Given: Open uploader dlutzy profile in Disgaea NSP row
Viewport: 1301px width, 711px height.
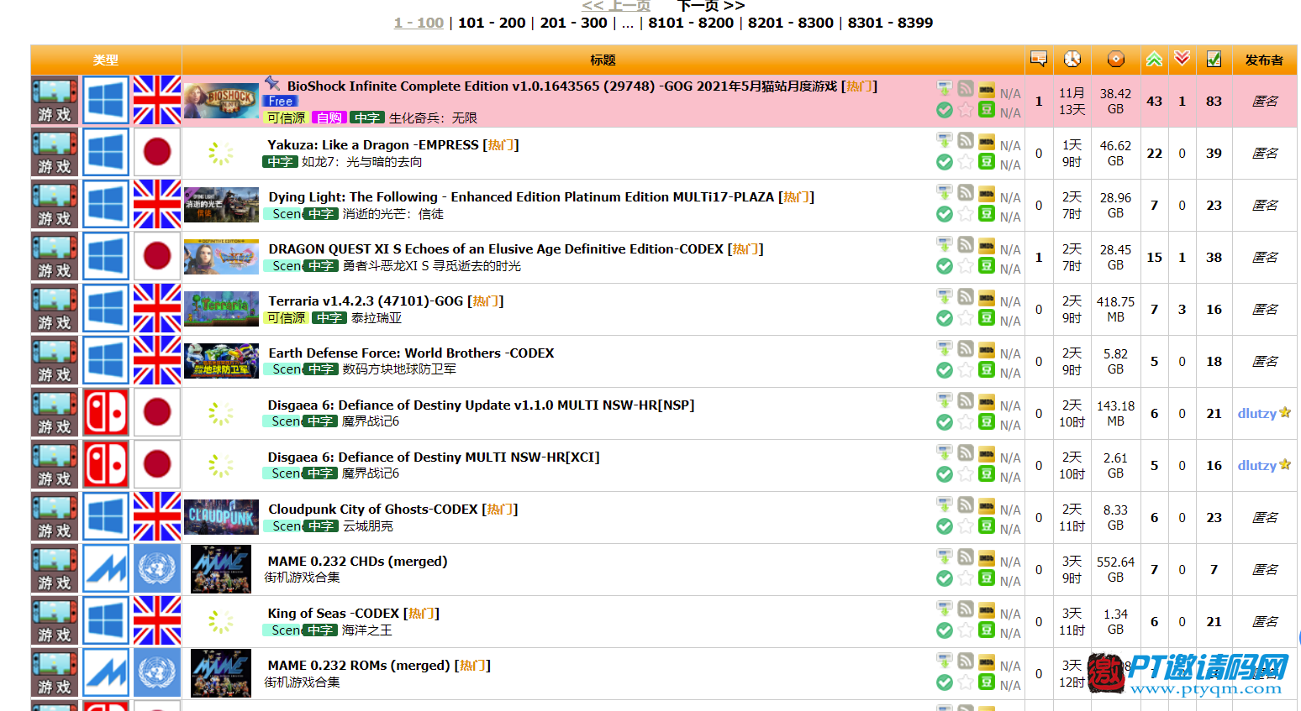Looking at the screenshot, I should (1257, 413).
